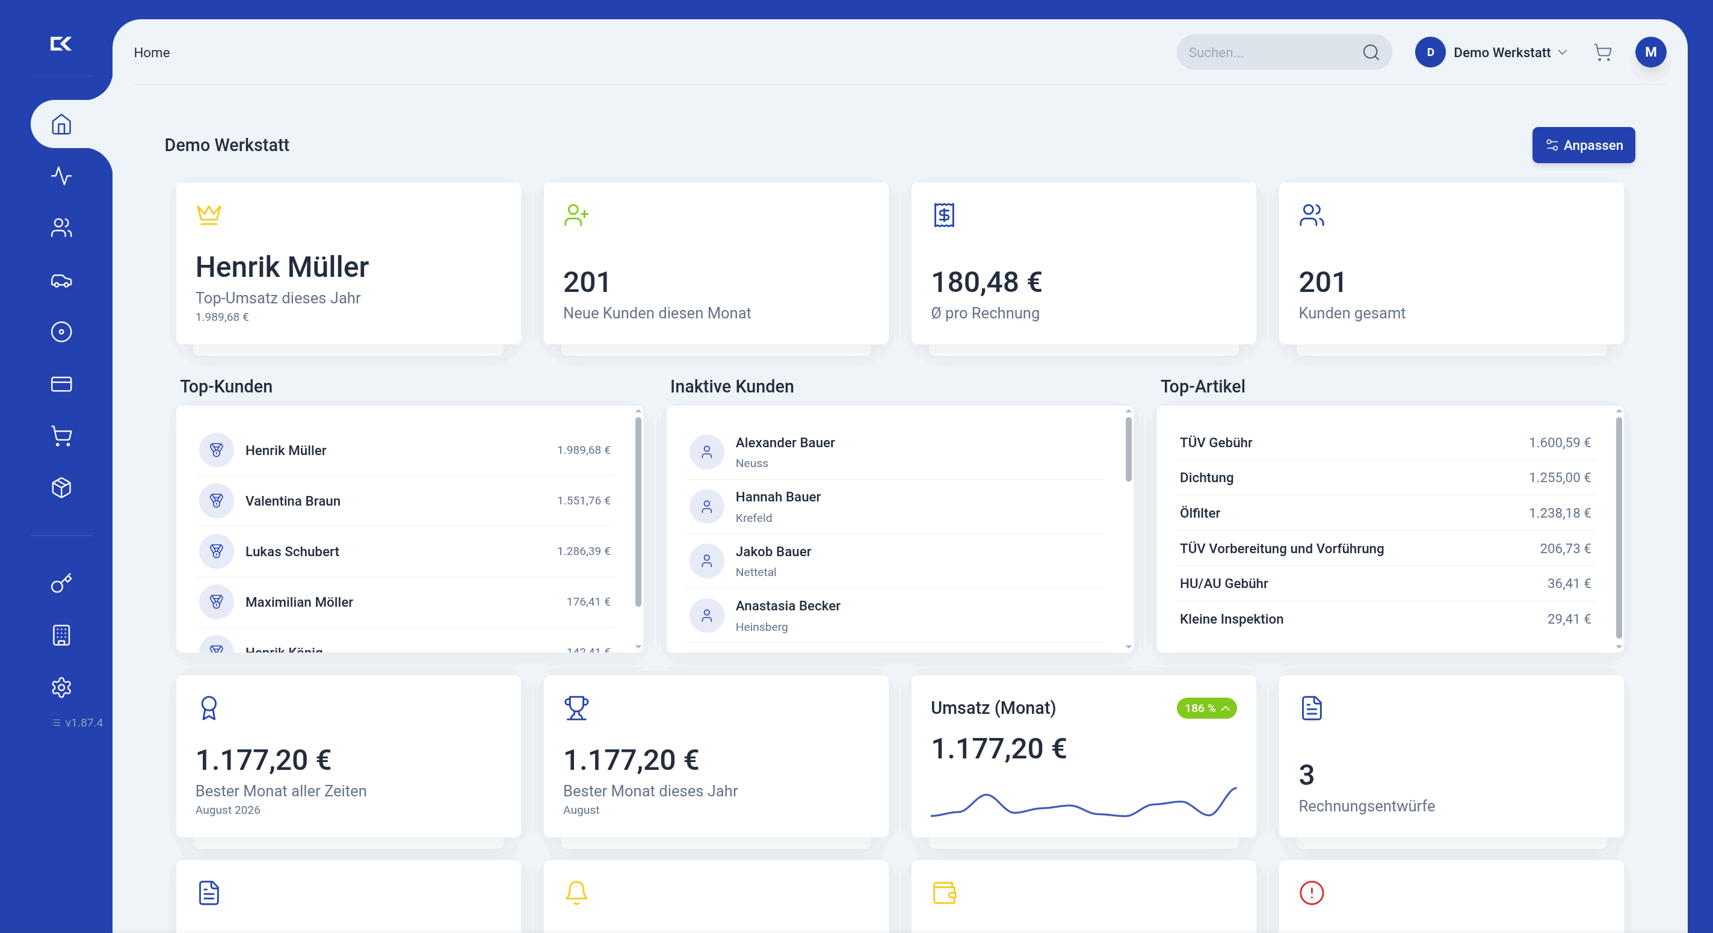Select the HU/AU Gebühr article row

(1384, 584)
